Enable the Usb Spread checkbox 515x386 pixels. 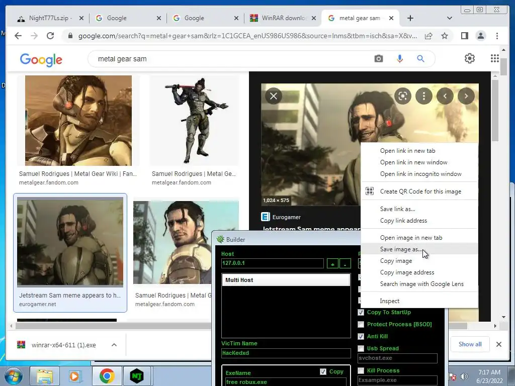(361, 349)
